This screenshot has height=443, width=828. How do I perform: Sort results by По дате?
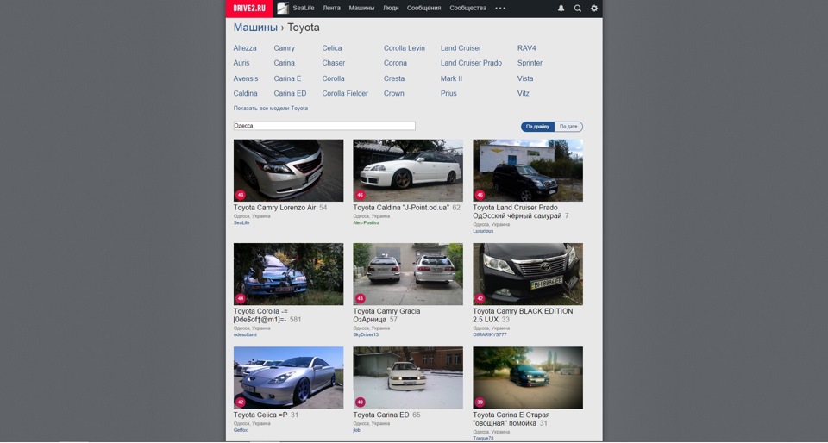pos(568,127)
